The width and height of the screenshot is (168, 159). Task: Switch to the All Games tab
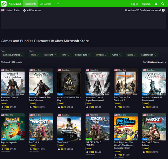(46, 4)
